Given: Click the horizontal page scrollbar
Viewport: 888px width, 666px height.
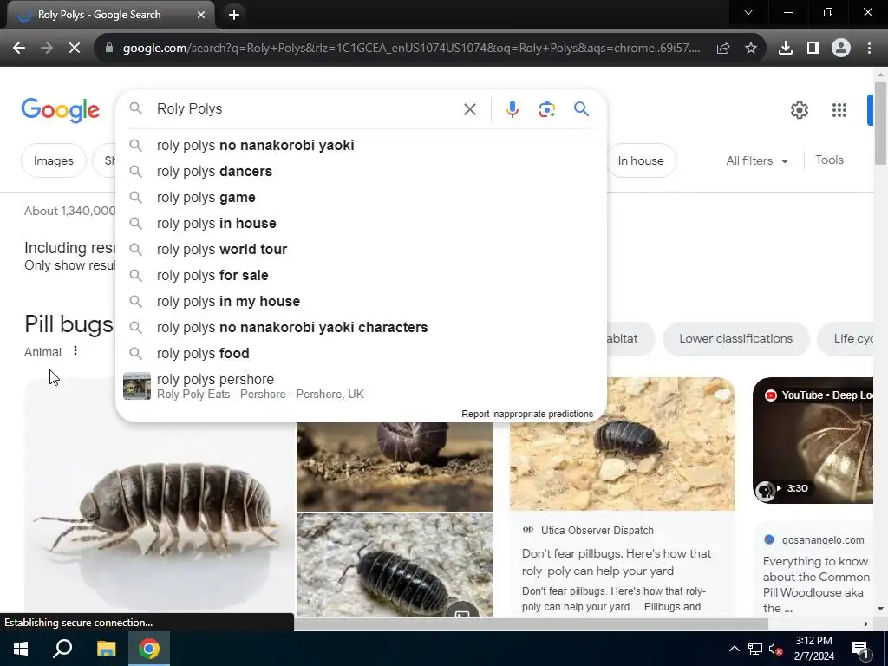Looking at the screenshot, I should pyautogui.click(x=532, y=624).
